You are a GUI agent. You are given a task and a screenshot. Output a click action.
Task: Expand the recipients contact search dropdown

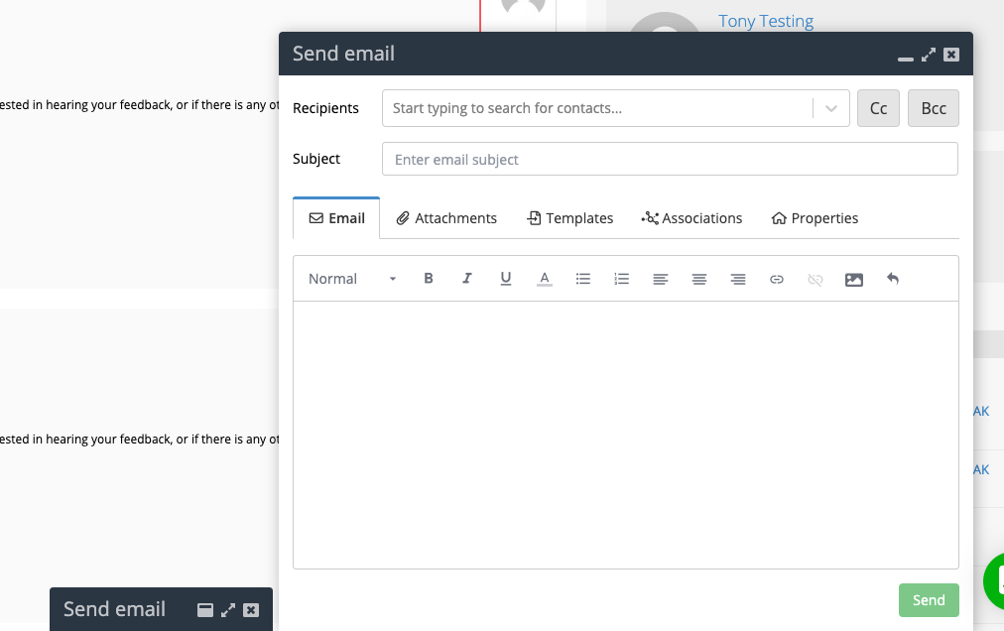pyautogui.click(x=830, y=108)
